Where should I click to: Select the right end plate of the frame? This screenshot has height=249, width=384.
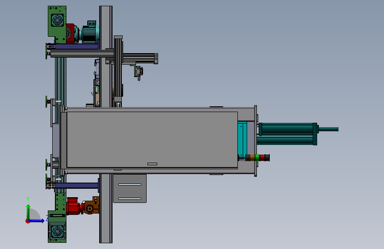256,141
